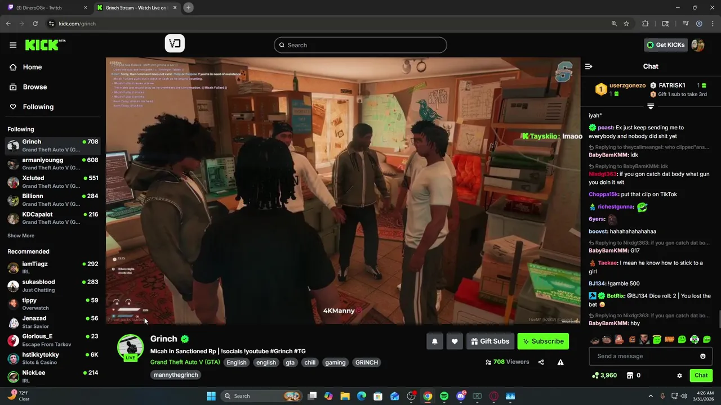
Task: Open NickLee recommended channel
Action: click(x=53, y=376)
